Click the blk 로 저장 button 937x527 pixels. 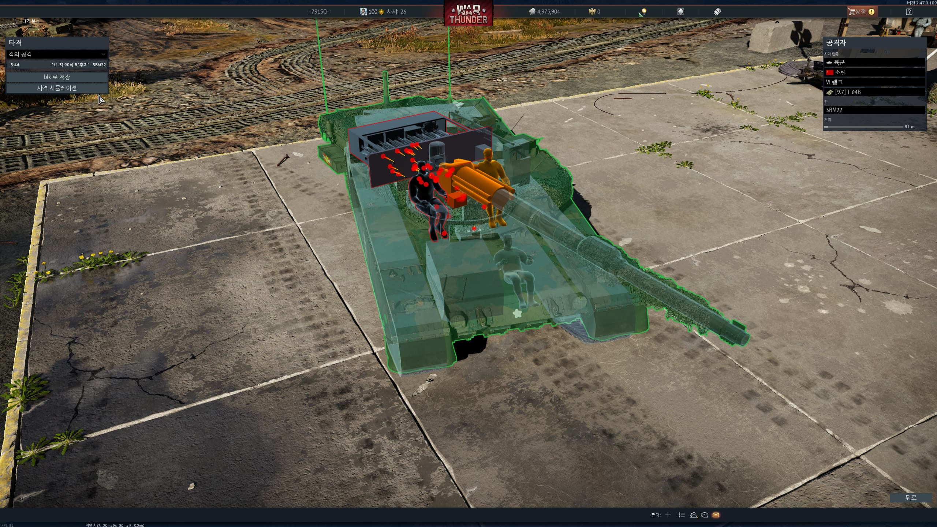point(57,77)
